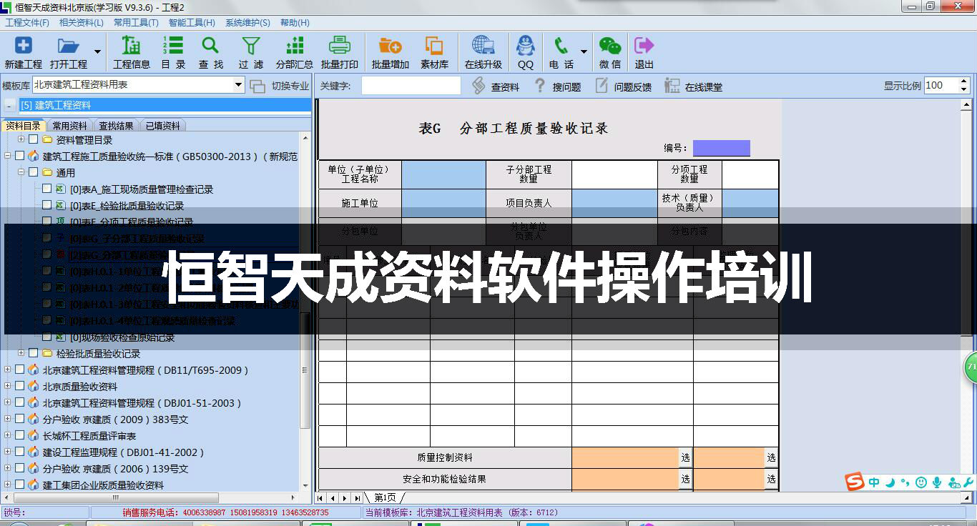
Task: Start 批量打印 batch print
Action: pos(340,54)
